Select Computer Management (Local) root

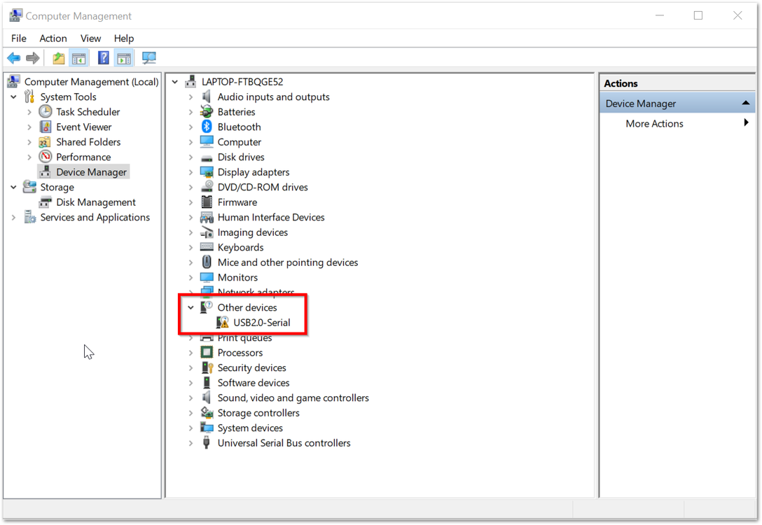91,82
